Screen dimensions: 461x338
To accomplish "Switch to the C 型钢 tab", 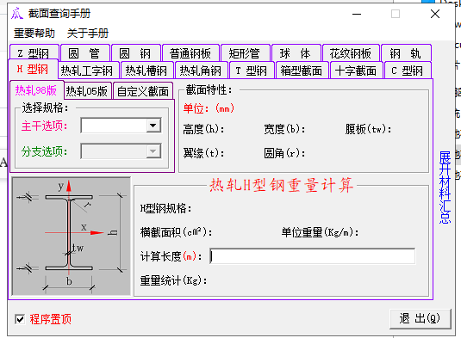I will coord(408,71).
